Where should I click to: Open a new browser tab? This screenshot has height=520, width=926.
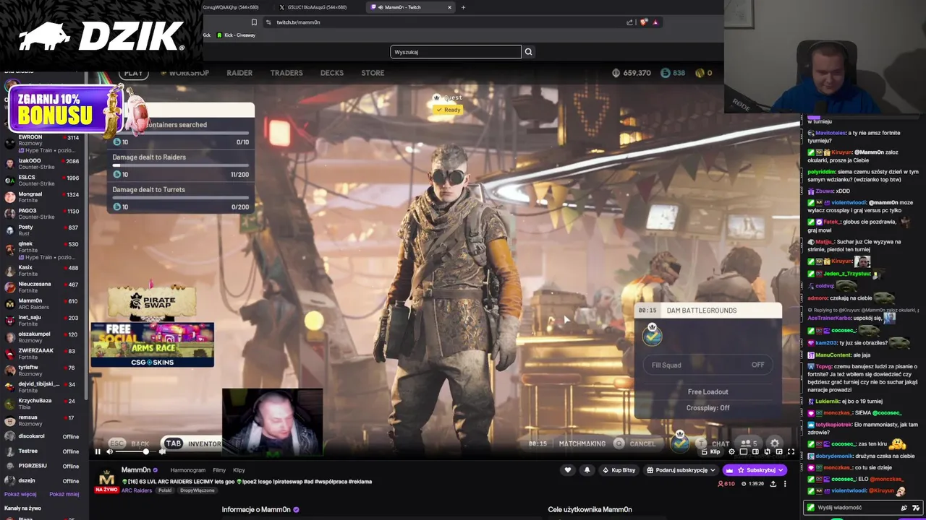tap(463, 7)
